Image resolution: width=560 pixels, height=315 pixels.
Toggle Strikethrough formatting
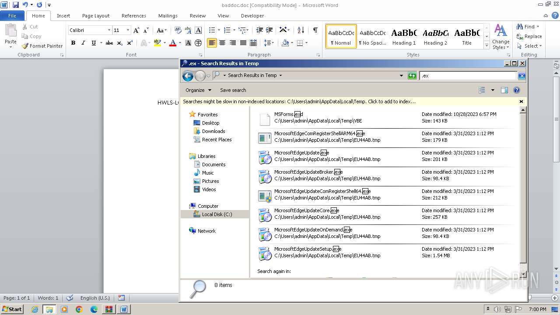pos(109,43)
